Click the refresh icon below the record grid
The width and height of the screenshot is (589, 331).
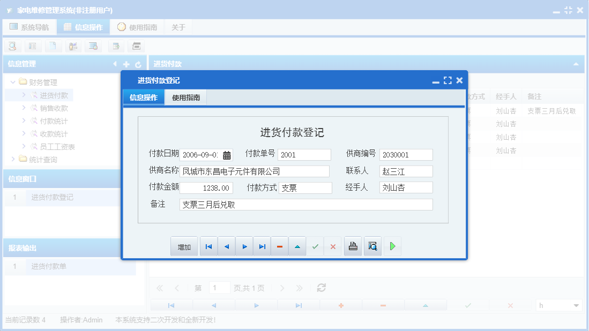(320, 288)
